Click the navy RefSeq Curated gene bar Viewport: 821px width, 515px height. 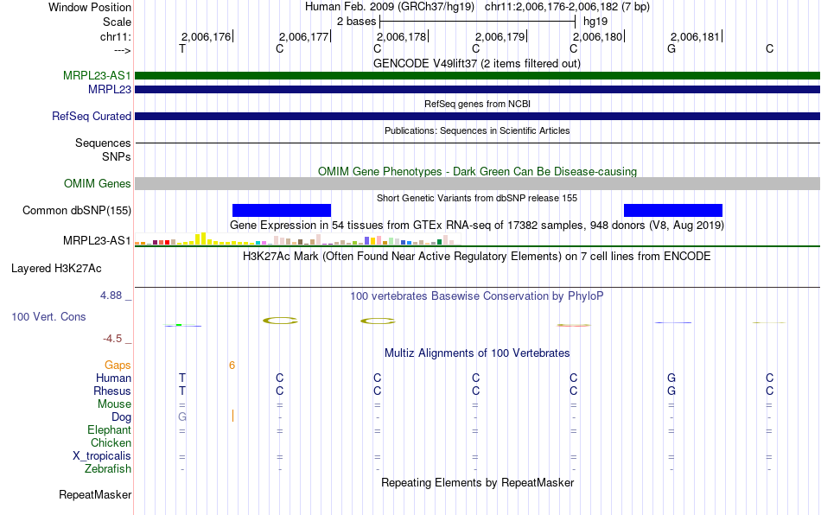[x=477, y=116]
